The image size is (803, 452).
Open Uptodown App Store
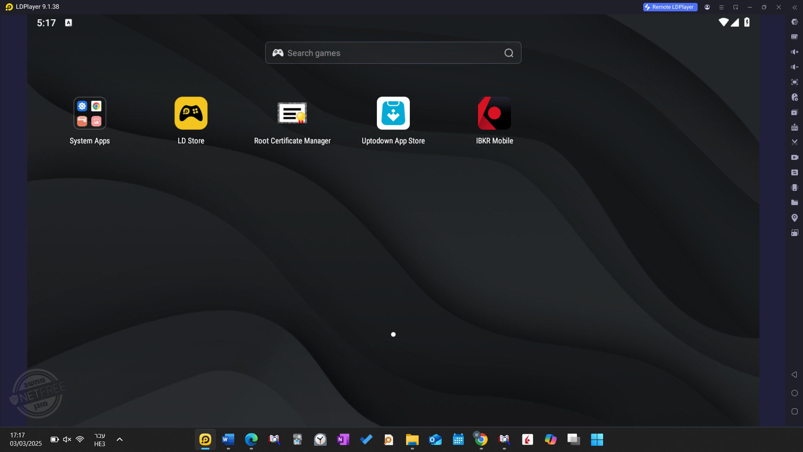[393, 113]
